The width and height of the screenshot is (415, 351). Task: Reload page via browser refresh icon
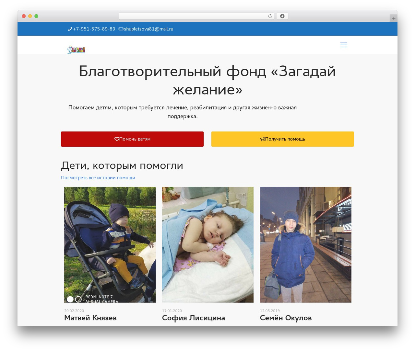coord(270,16)
